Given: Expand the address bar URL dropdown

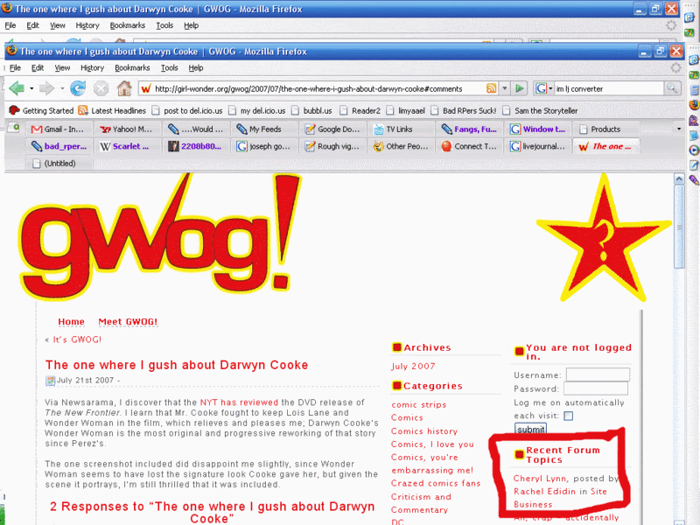Looking at the screenshot, I should (x=505, y=88).
